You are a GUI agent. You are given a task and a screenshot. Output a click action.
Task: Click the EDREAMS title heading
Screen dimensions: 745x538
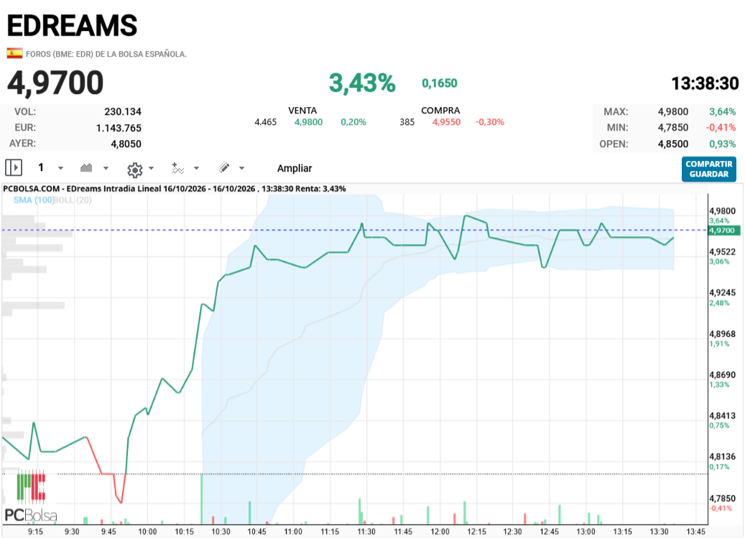(x=72, y=26)
